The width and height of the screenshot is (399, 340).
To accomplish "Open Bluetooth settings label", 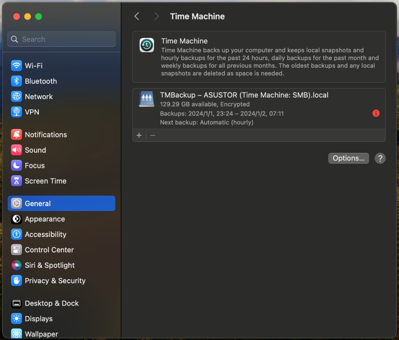I will (x=41, y=81).
